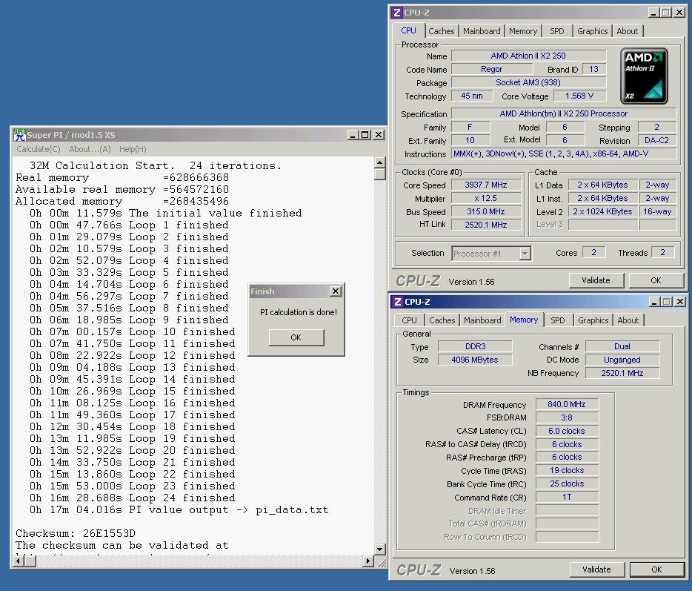692x591 pixels.
Task: Click Validate in the lower CPU-Z window
Action: click(x=596, y=569)
